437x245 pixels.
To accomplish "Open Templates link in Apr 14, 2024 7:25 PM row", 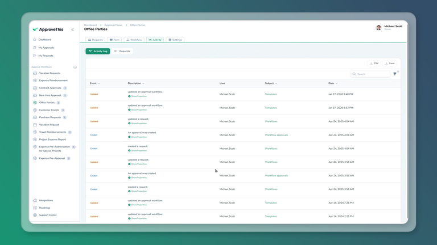I will (x=271, y=217).
